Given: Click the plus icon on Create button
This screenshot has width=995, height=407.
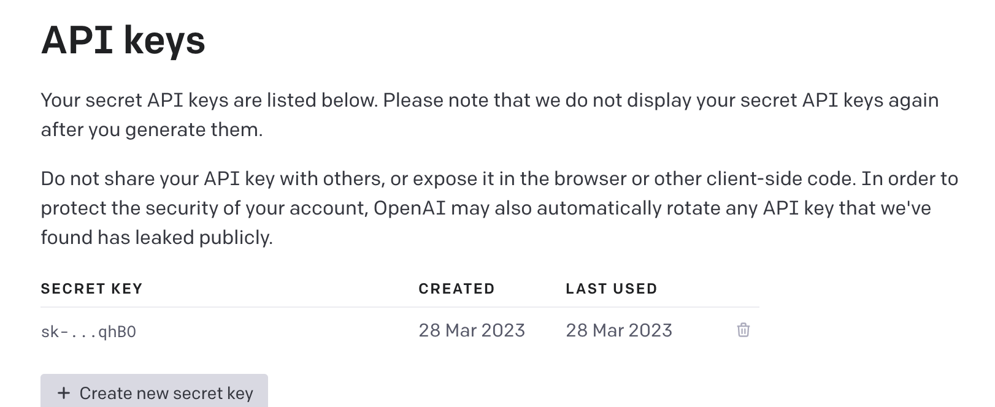Looking at the screenshot, I should 64,393.
